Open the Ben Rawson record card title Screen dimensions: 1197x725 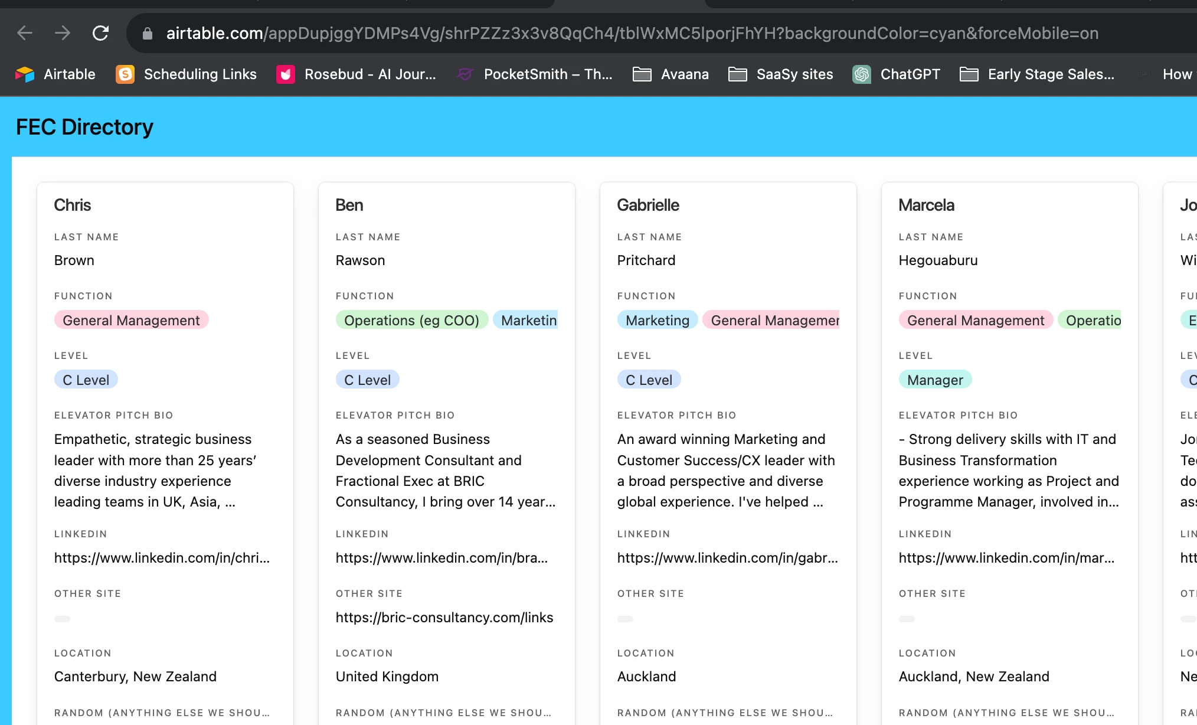(349, 205)
